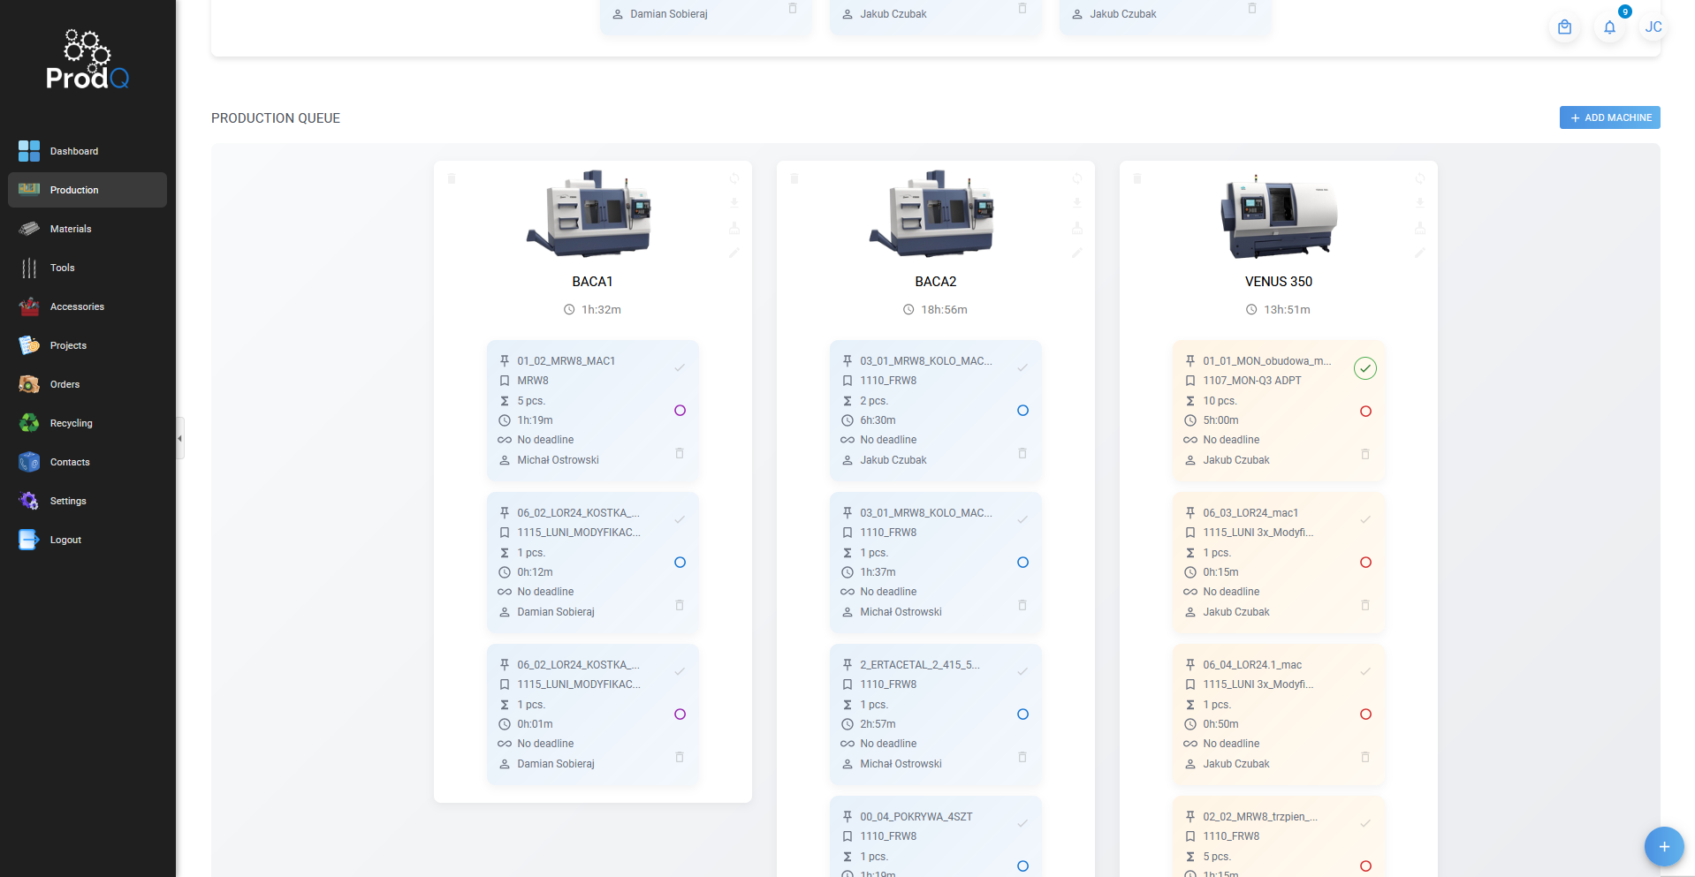Click the floating plus button in the corner
This screenshot has width=1695, height=877.
pyautogui.click(x=1664, y=846)
